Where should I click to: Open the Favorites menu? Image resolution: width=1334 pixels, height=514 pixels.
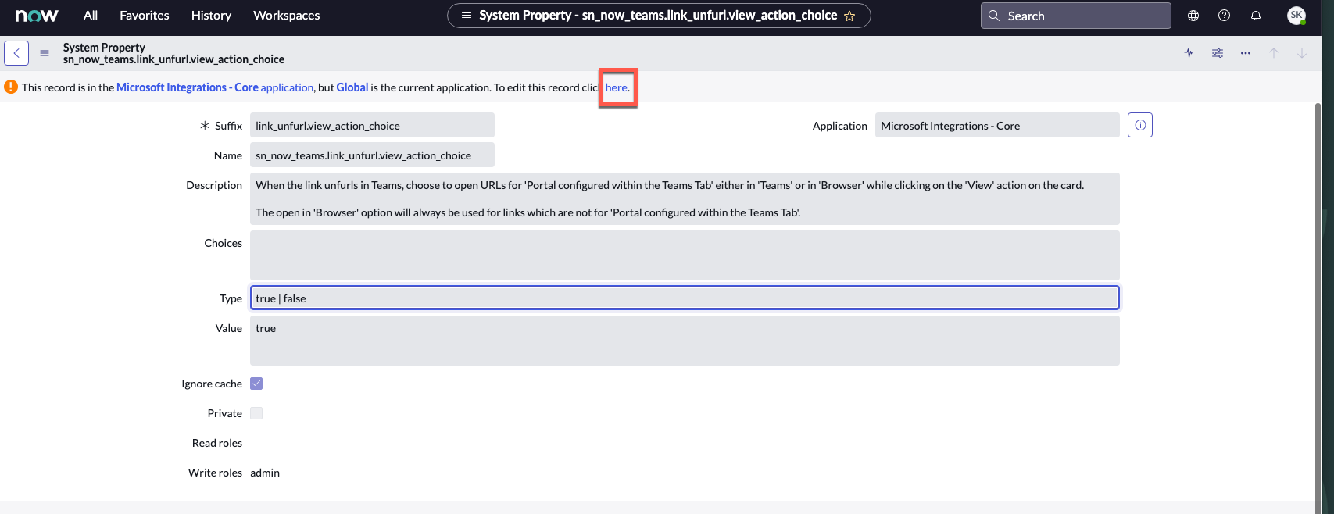145,16
